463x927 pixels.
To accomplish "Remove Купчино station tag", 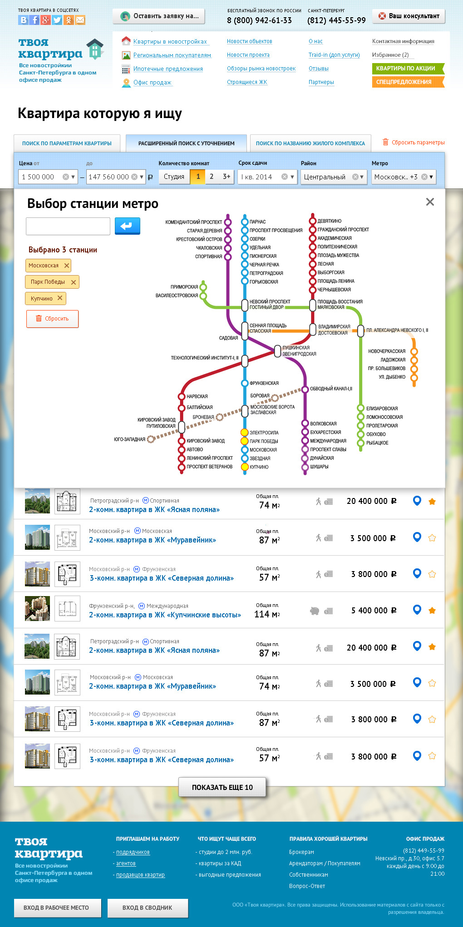I will (59, 298).
